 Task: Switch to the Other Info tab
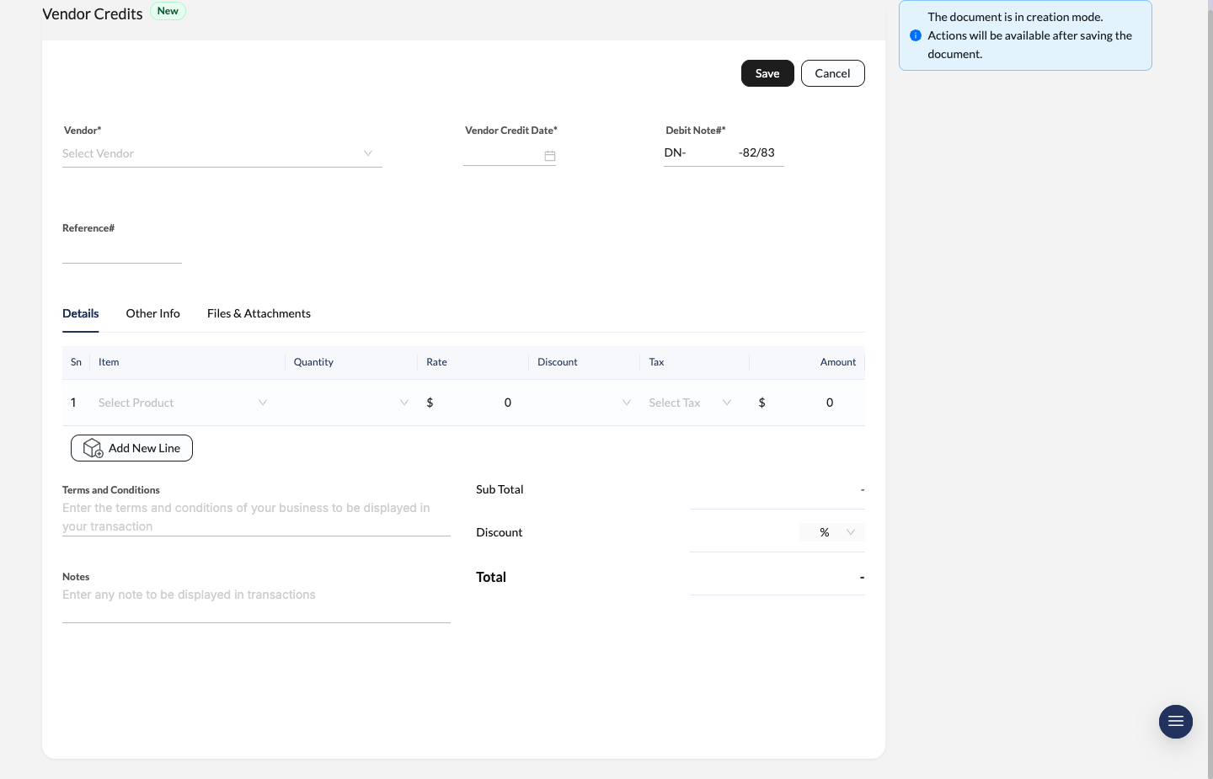[152, 313]
